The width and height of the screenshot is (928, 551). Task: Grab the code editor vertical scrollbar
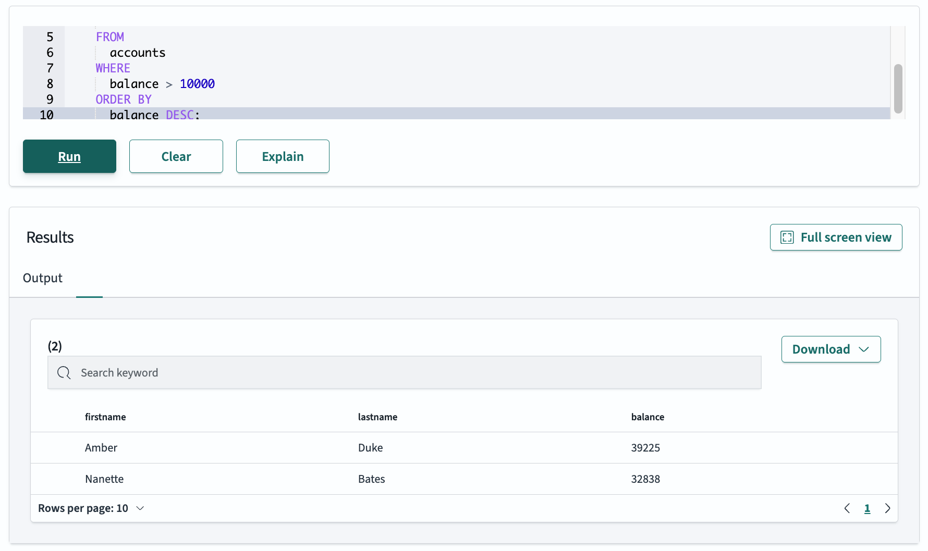click(x=898, y=89)
